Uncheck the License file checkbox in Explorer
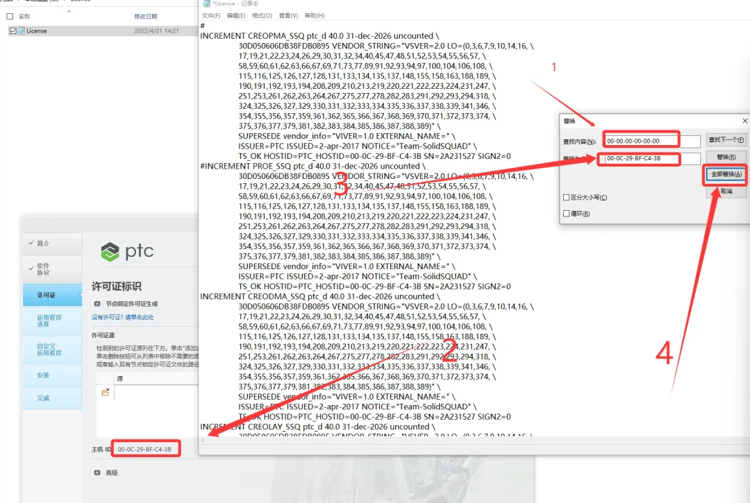The height and width of the screenshot is (503, 750). tap(13, 31)
